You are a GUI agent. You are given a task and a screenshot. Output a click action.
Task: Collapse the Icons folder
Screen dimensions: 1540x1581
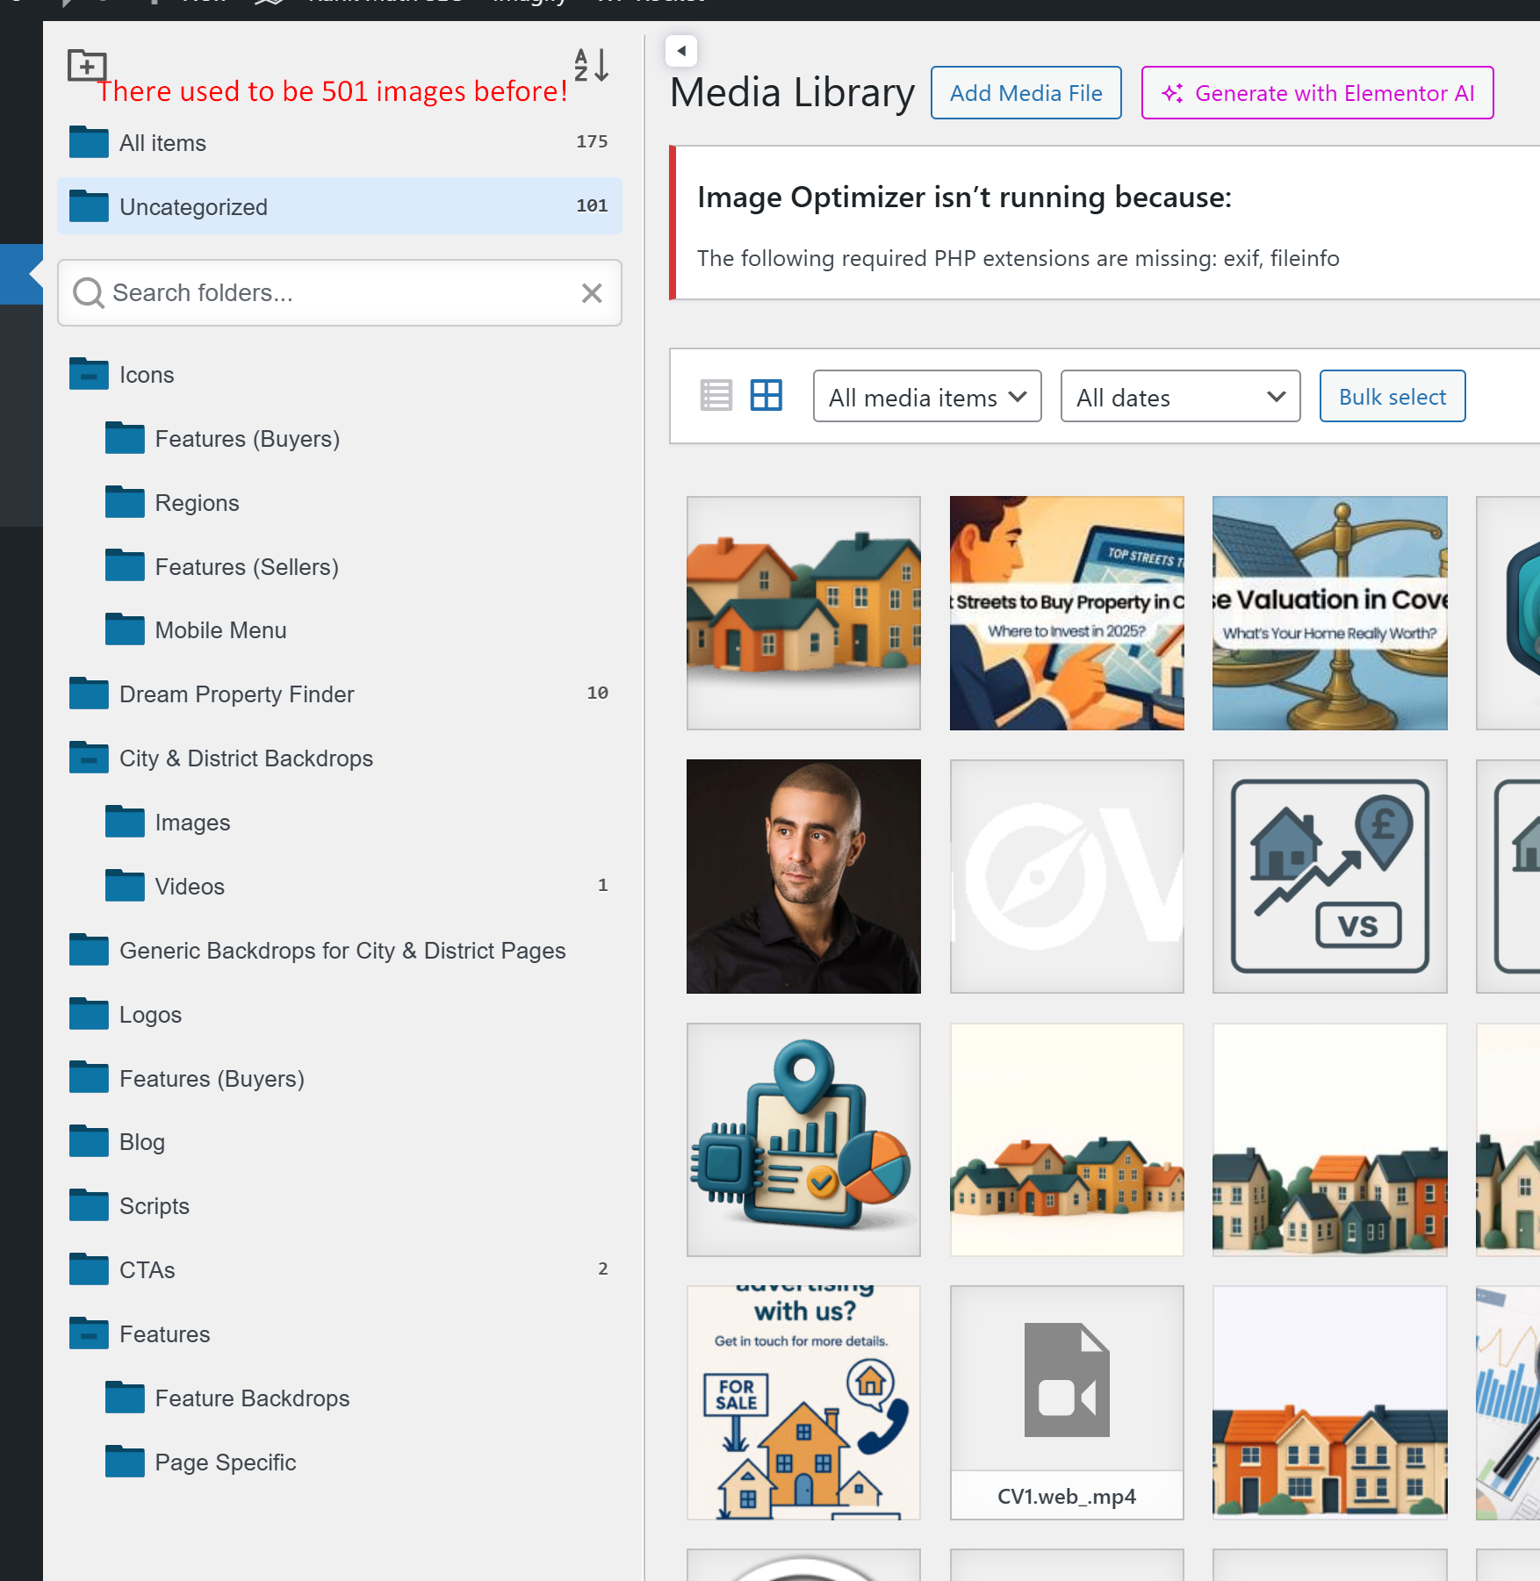(x=89, y=375)
